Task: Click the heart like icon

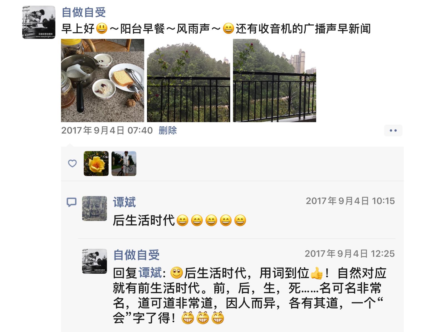Action: [72, 163]
